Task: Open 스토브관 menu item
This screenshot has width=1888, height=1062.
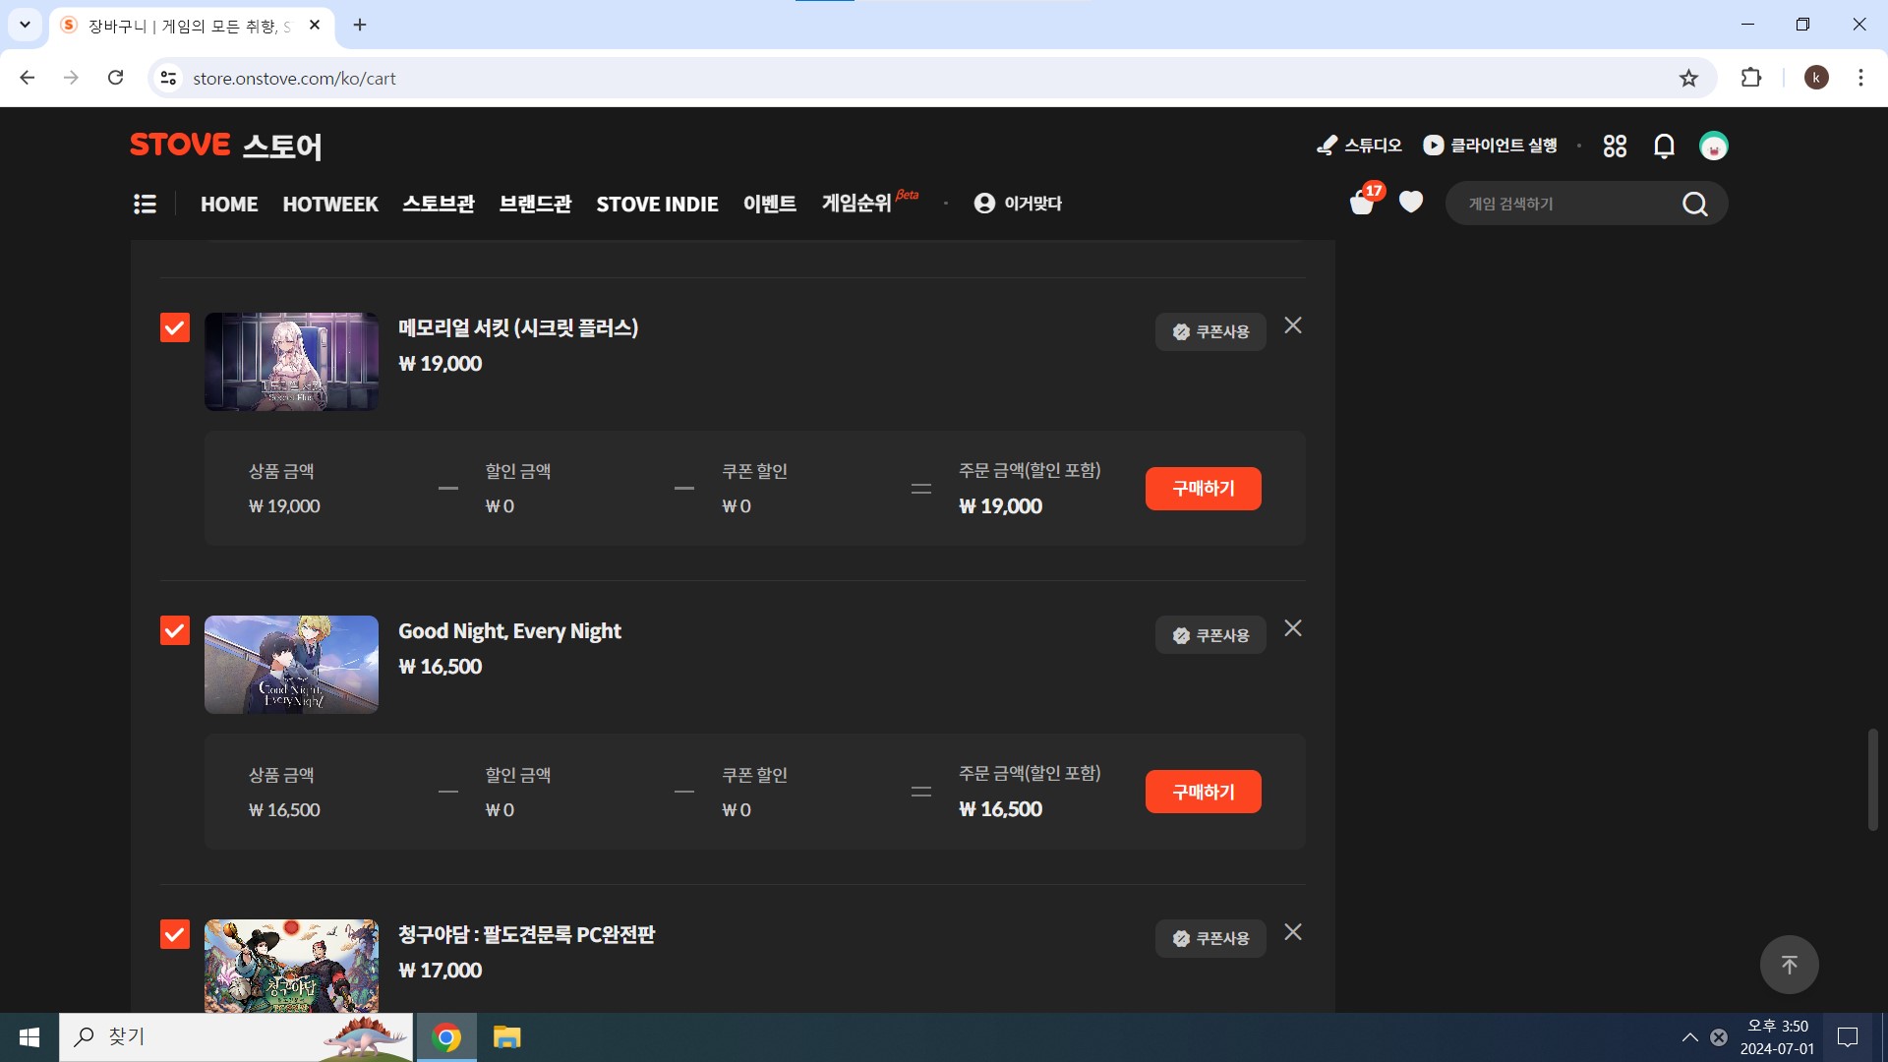Action: tap(438, 204)
